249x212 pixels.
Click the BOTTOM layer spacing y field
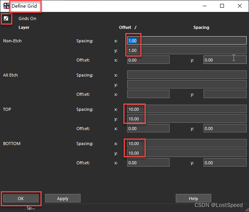(x=187, y=153)
